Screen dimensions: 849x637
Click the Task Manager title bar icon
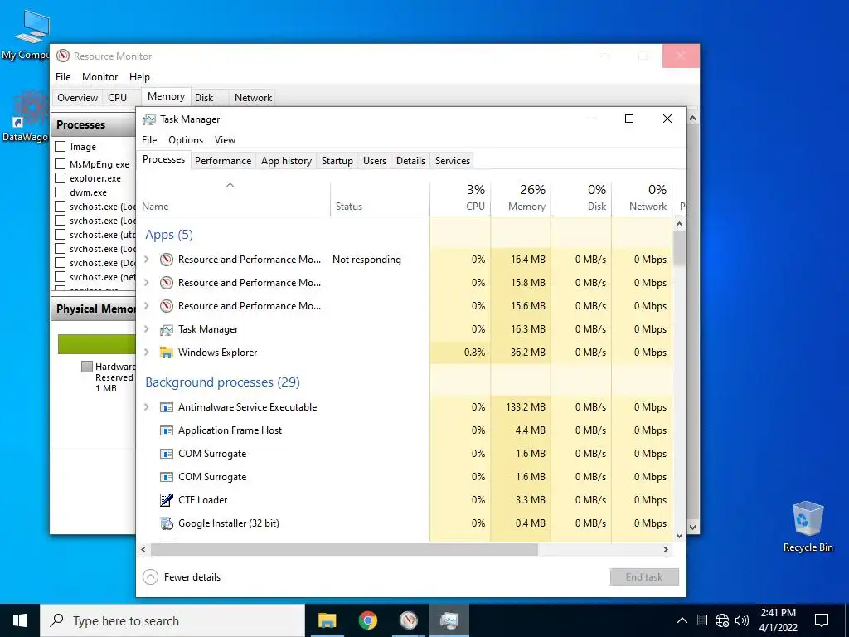[149, 119]
